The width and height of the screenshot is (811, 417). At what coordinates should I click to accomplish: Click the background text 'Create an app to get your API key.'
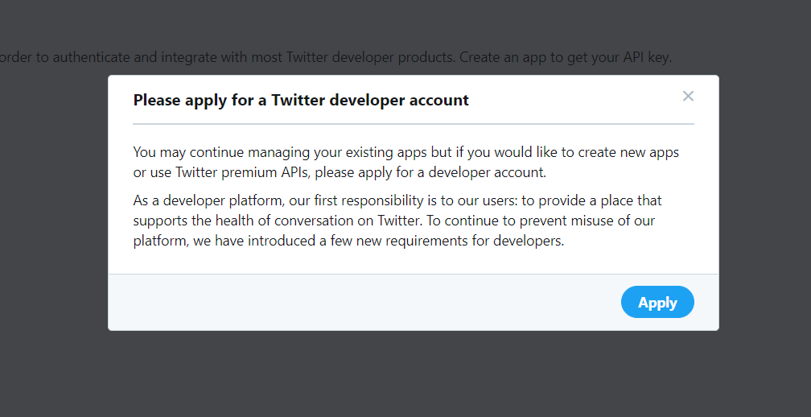point(566,57)
